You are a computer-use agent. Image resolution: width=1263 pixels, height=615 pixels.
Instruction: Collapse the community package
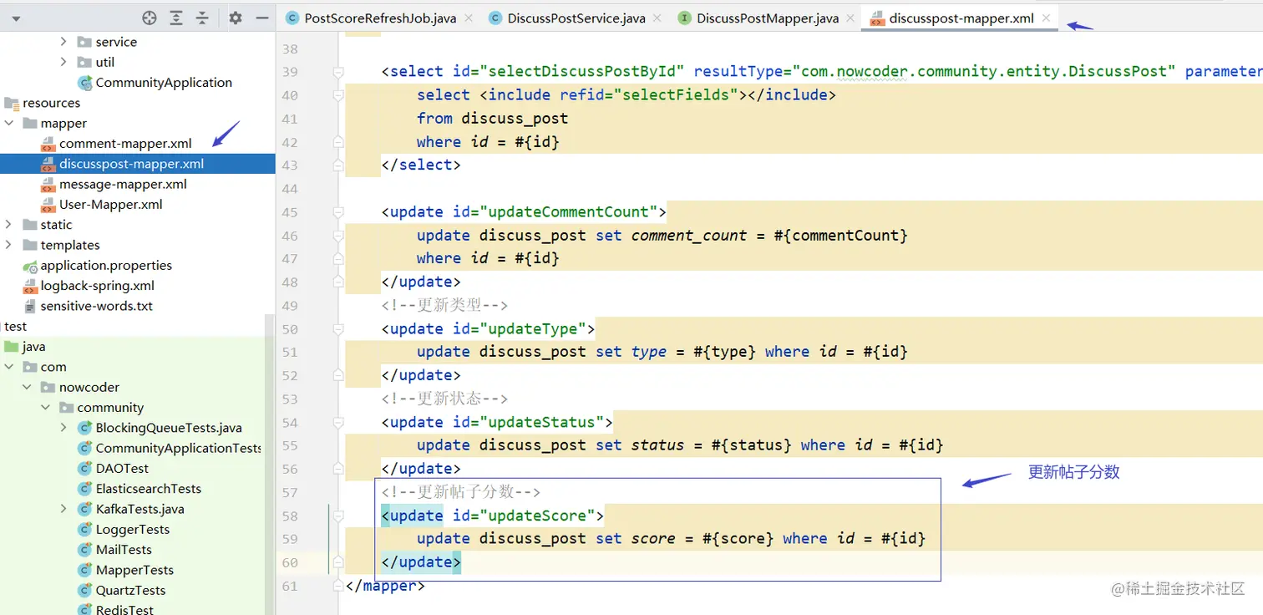45,408
